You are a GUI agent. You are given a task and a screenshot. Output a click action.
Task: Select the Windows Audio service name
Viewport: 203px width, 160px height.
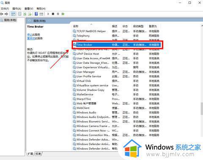pos(86,112)
